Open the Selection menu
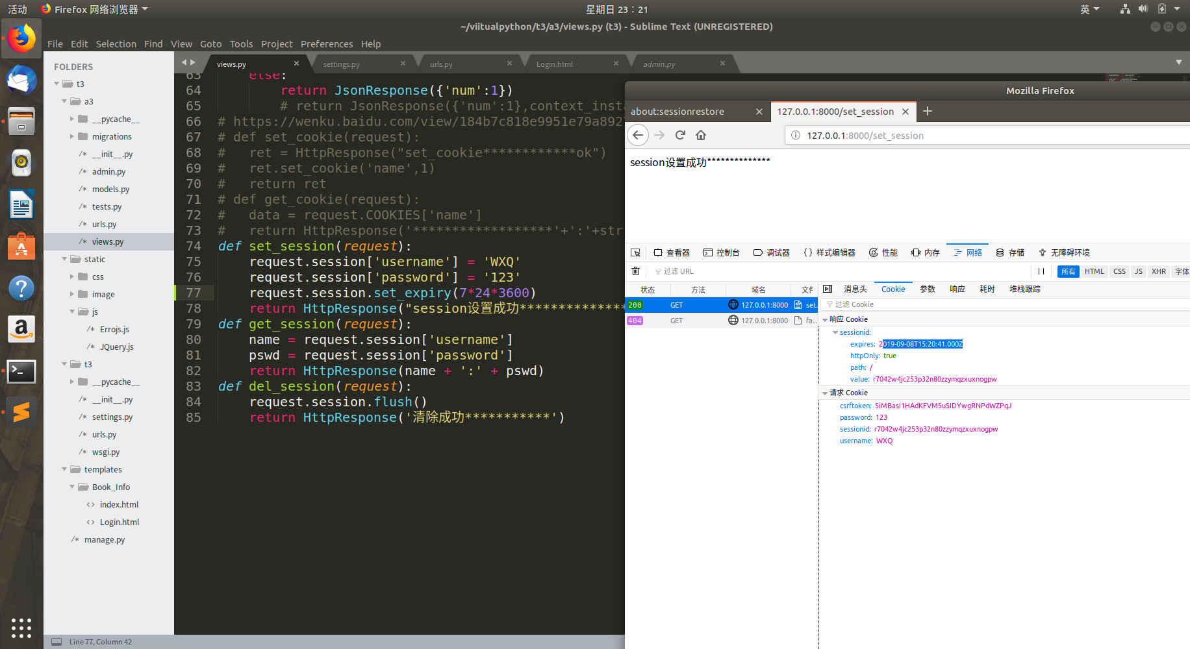Image resolution: width=1190 pixels, height=649 pixels. (x=116, y=44)
